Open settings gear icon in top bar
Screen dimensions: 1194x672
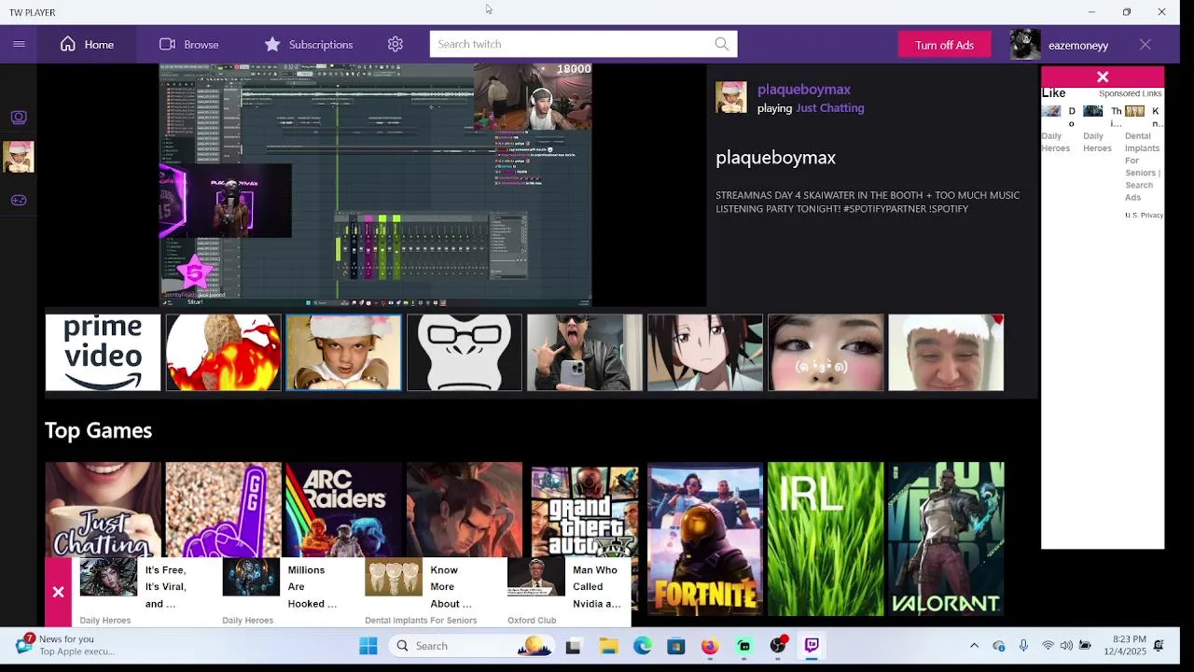[x=396, y=44]
